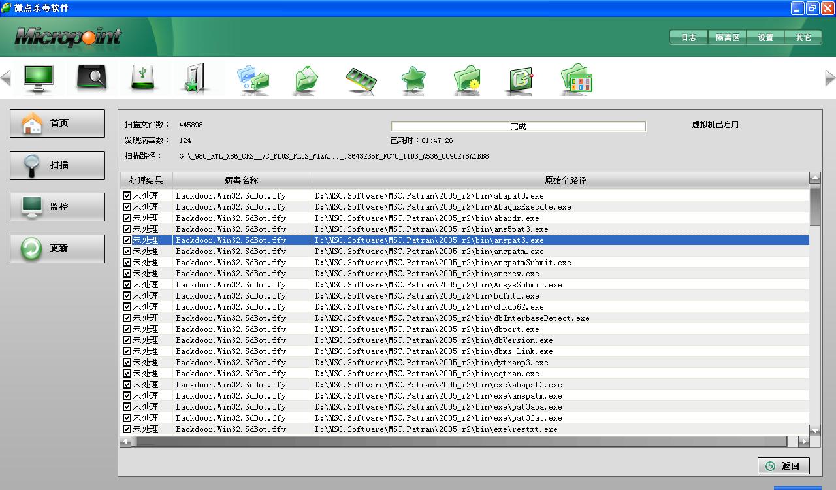
Task: Click elapsed time 已耗时 01:47:26
Action: pos(421,140)
